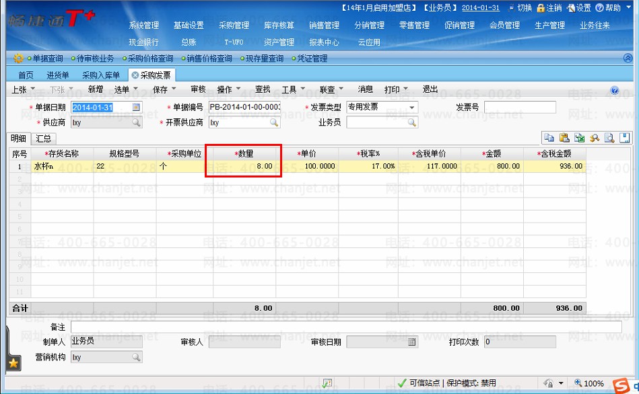Viewport: 639px width, 394px height.
Task: Switch to the 采购入库单 tab
Action: pos(101,75)
